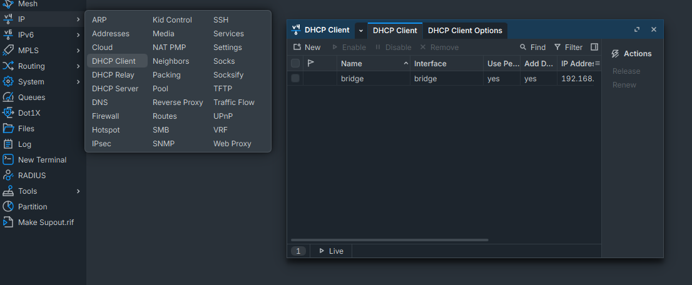Maximize the DHCP Client window

tap(637, 29)
